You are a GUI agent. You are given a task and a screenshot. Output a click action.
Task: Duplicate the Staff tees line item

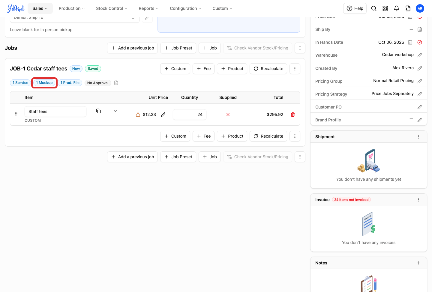pyautogui.click(x=98, y=111)
